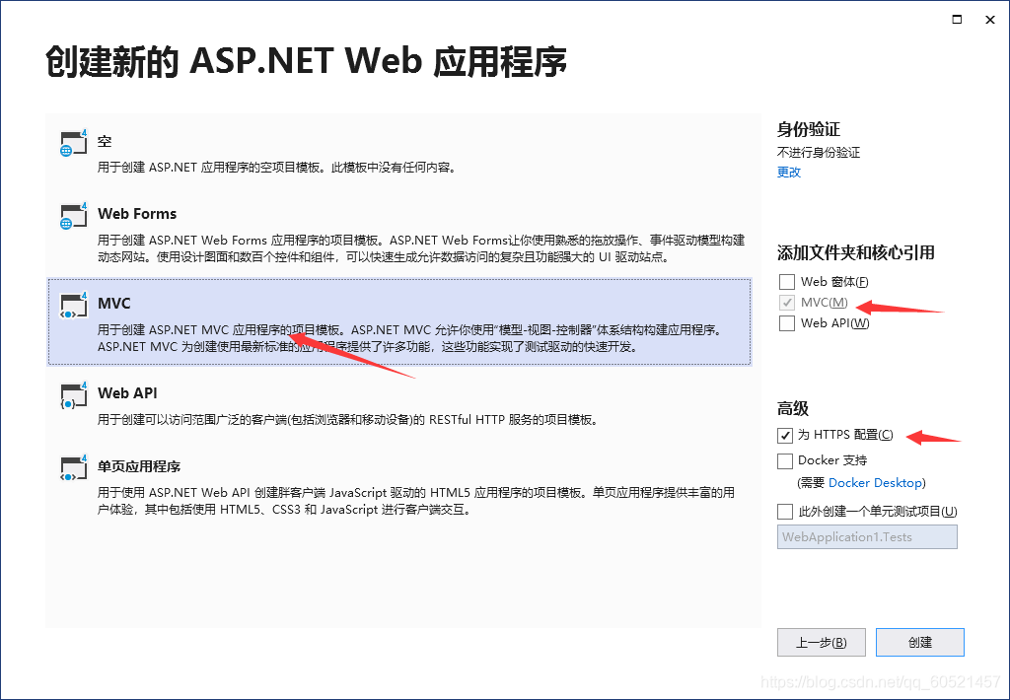Click the 空 (Empty) template icon
1010x700 pixels.
(x=73, y=143)
